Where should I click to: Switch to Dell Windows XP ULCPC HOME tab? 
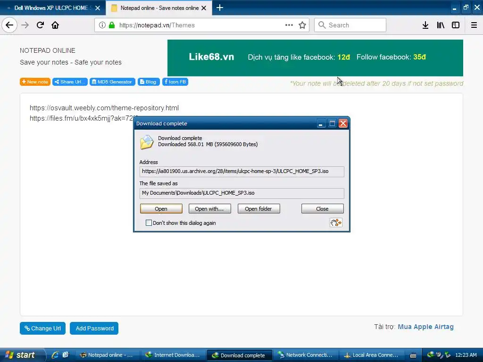(51, 8)
